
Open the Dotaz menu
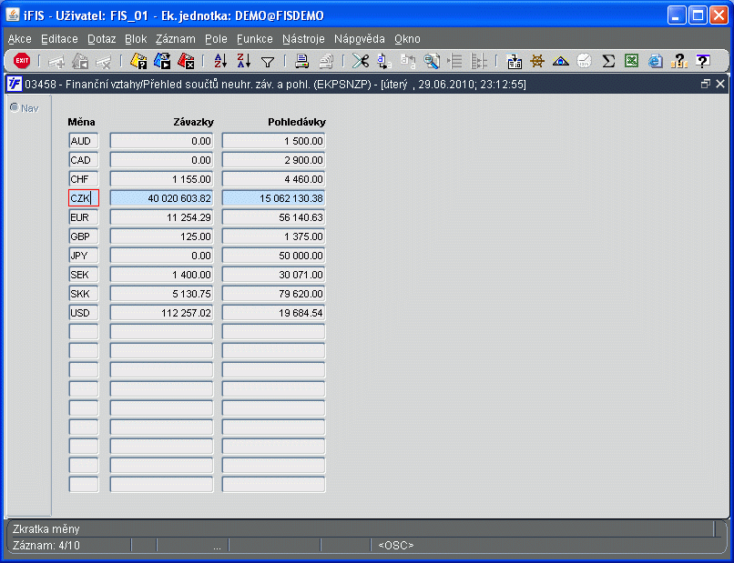coord(102,39)
